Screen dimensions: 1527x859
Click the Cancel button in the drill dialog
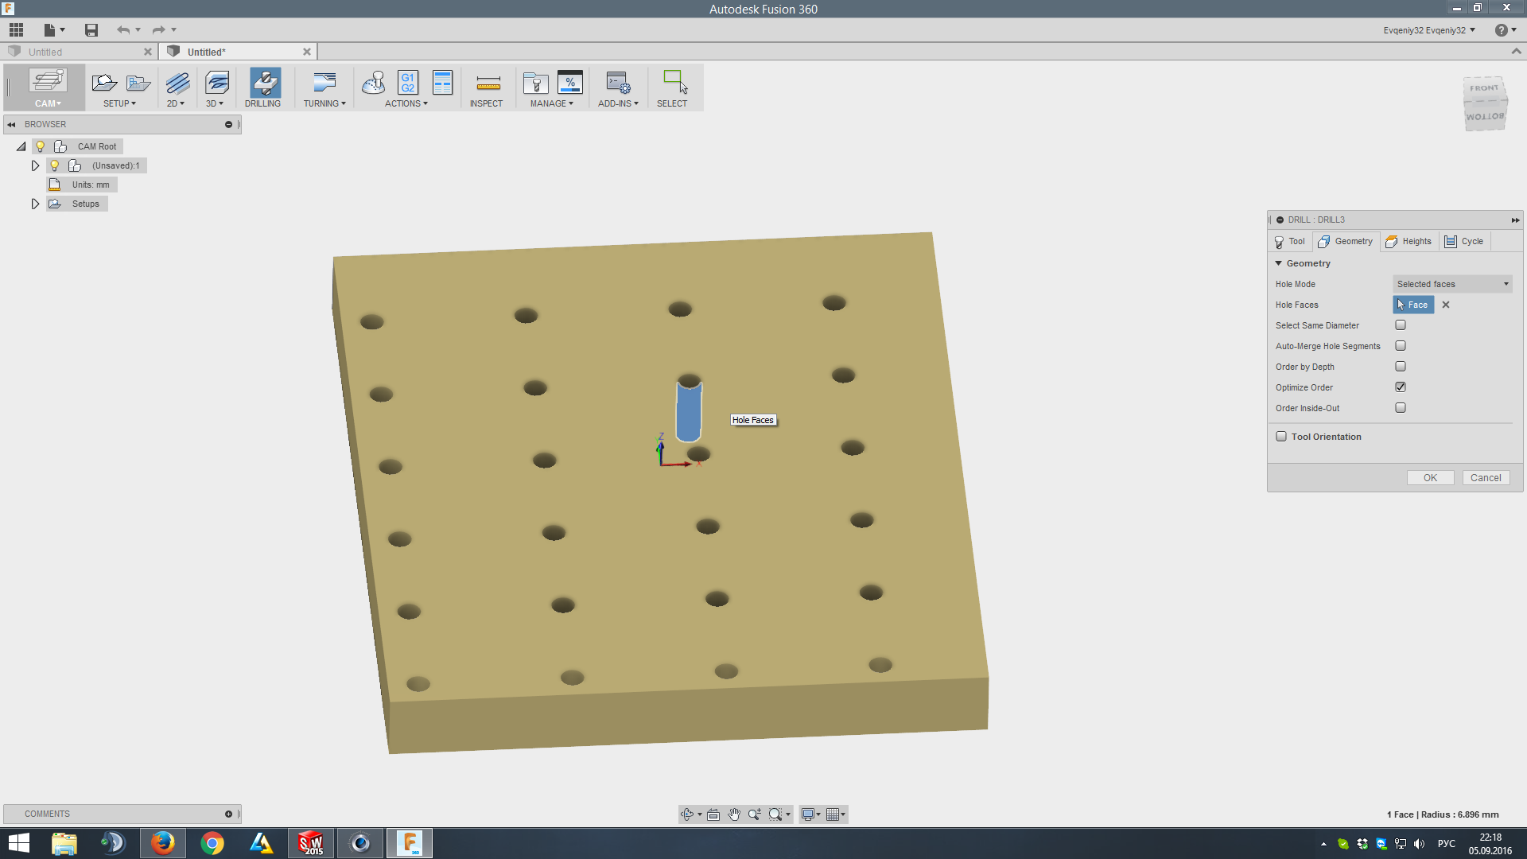coord(1485,478)
